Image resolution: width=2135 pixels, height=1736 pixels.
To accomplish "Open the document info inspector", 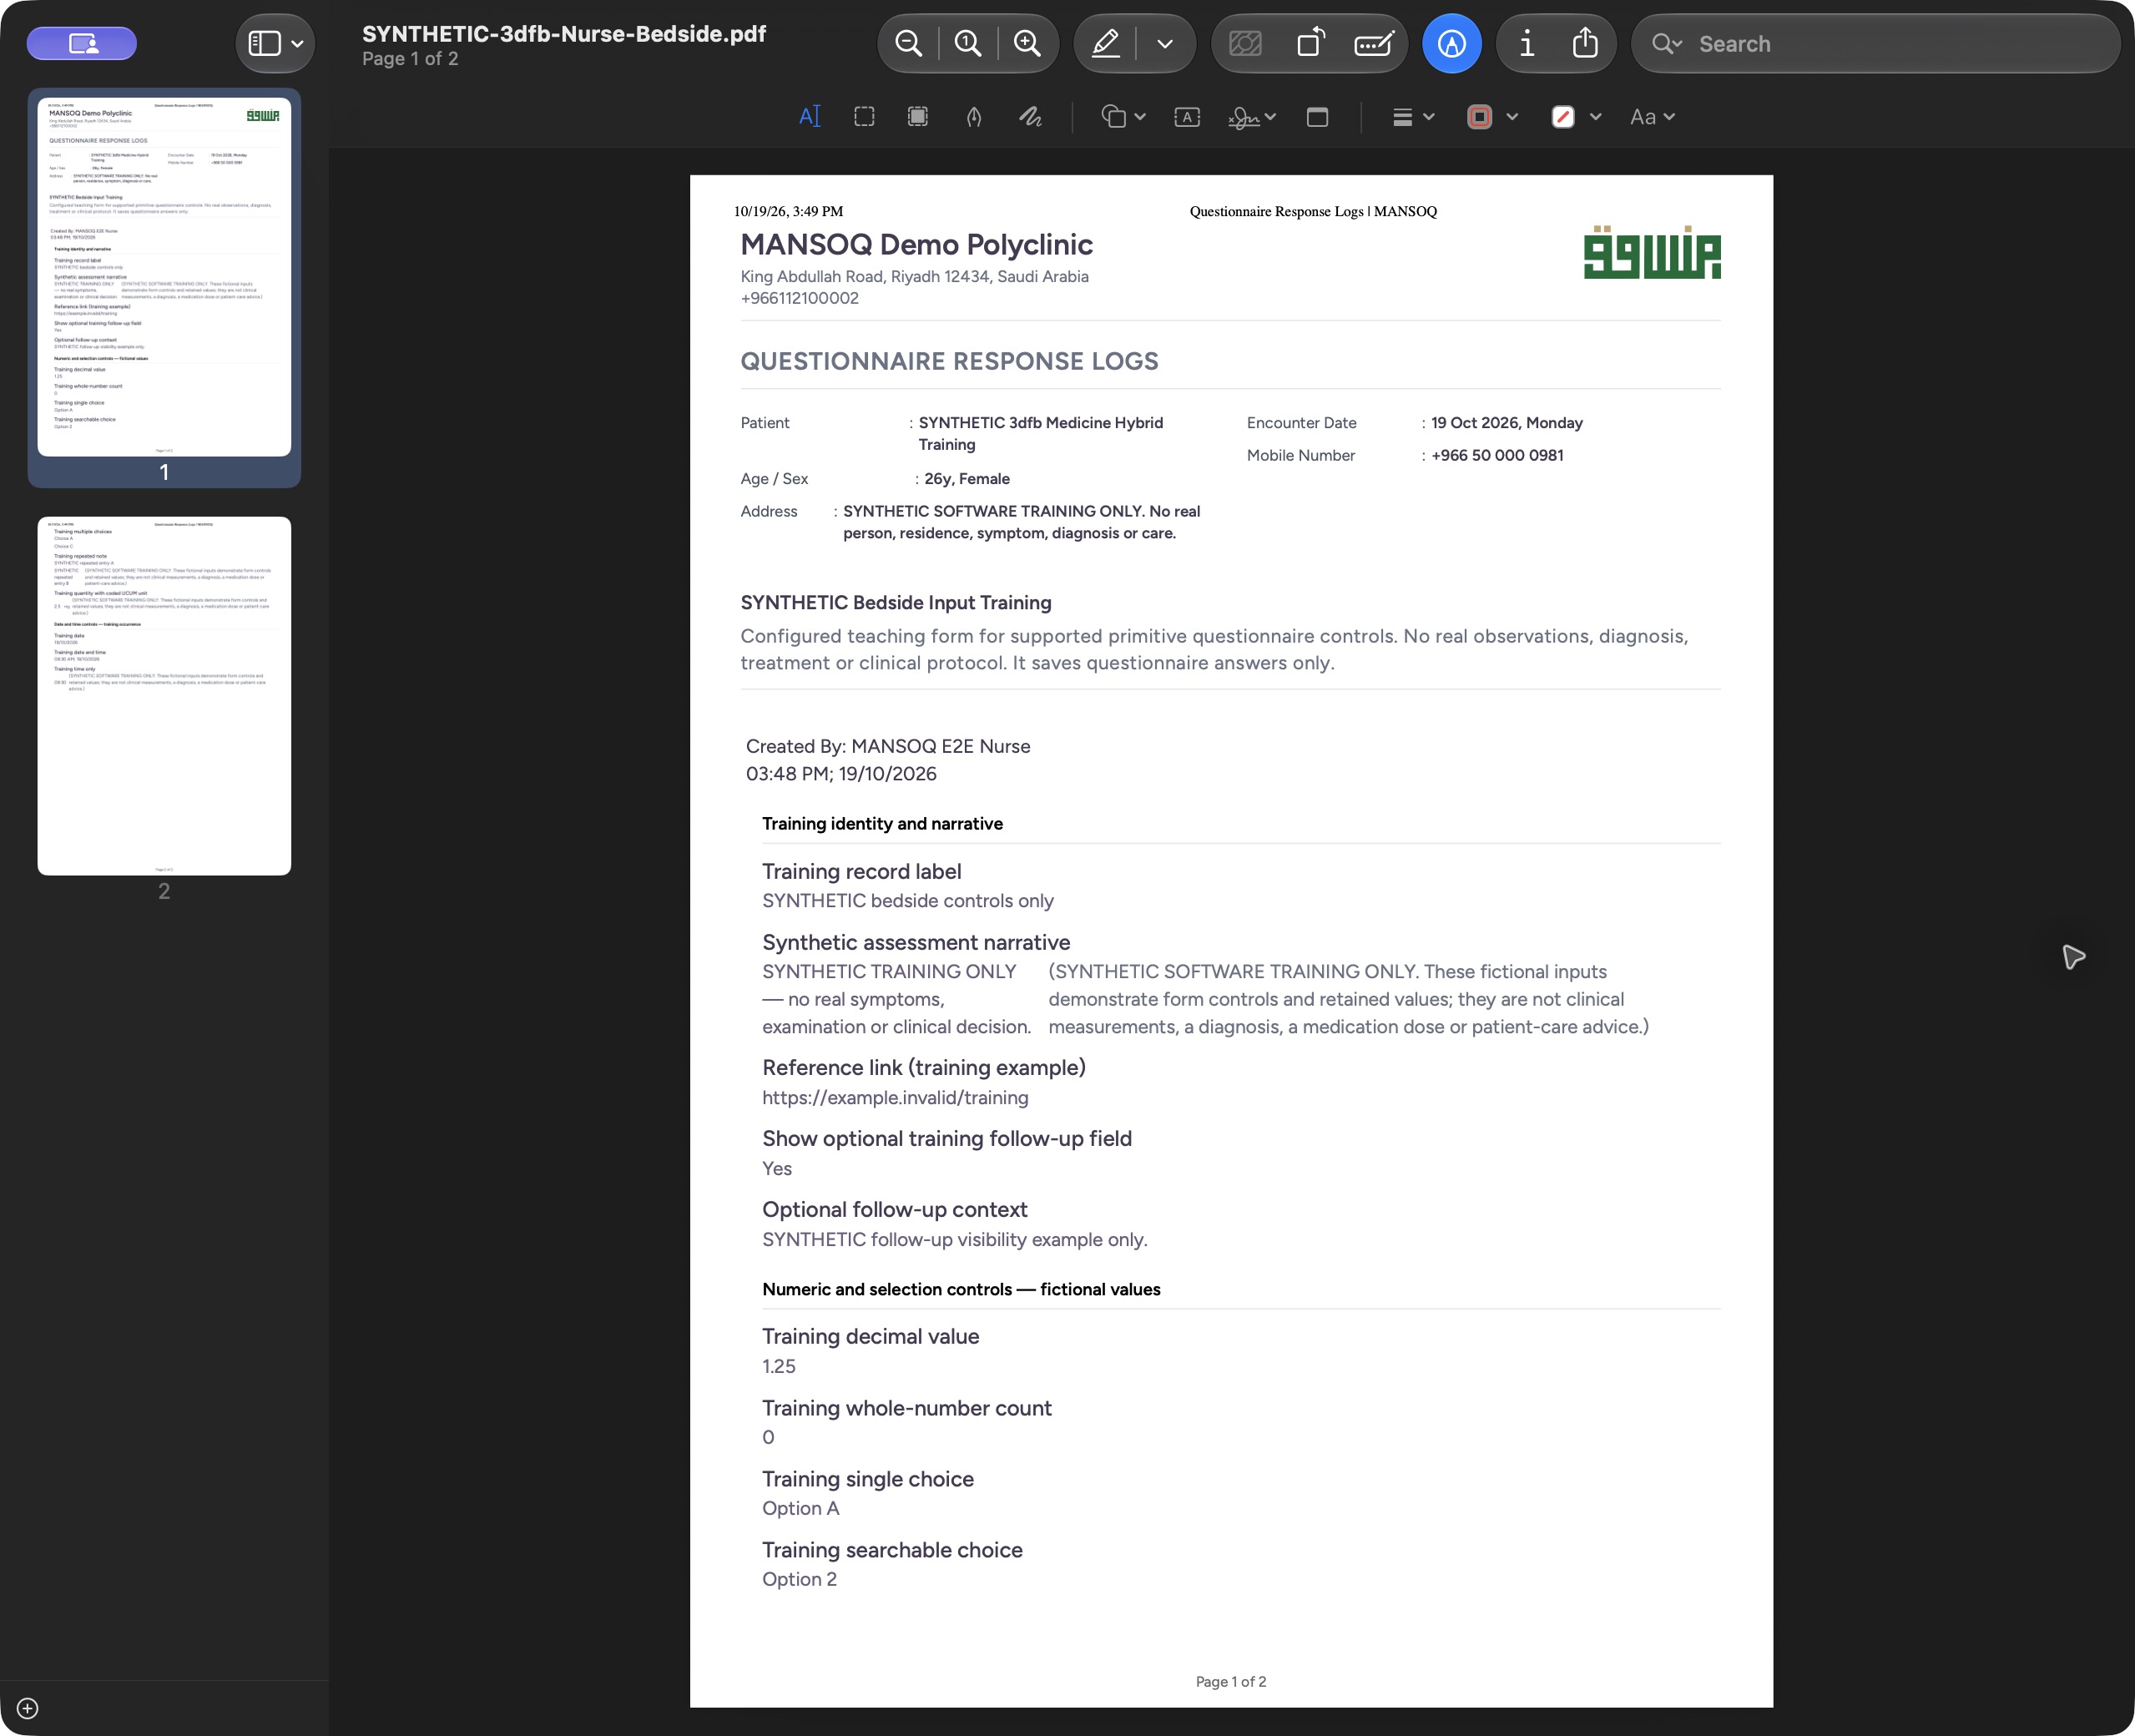I will tap(1527, 44).
